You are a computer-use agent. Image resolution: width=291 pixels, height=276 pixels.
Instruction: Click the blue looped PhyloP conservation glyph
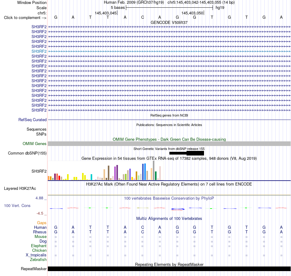click(x=178, y=209)
